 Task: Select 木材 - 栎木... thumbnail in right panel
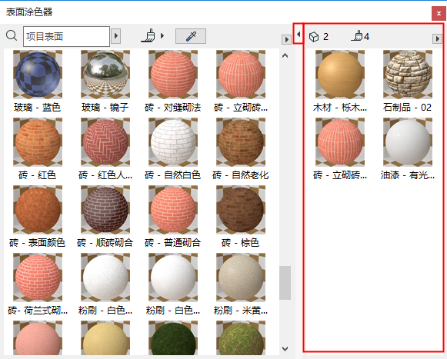(x=340, y=75)
